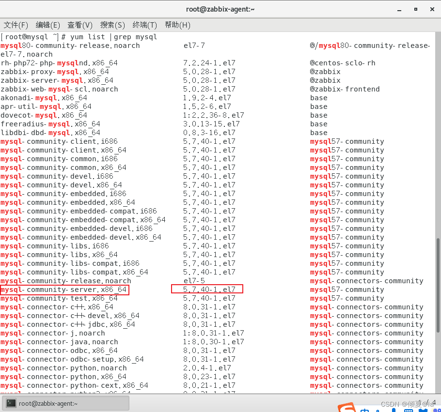Click version el7-5 of mysql-community-release
This screenshot has width=441, height=412.
194,281
